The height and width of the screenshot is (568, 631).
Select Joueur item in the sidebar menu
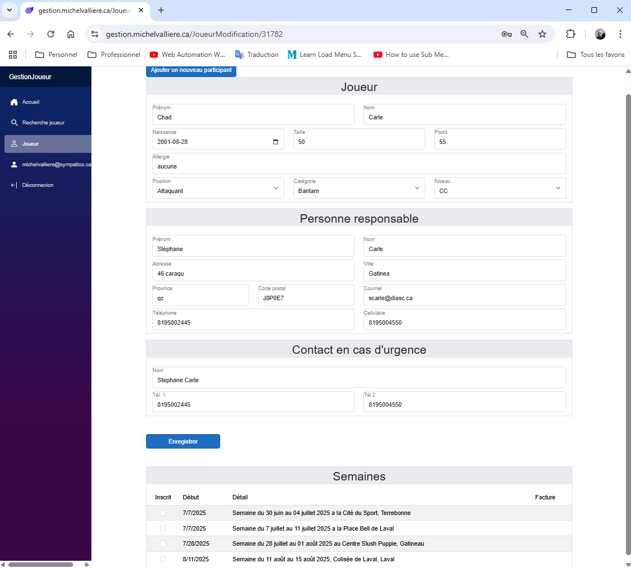point(47,144)
